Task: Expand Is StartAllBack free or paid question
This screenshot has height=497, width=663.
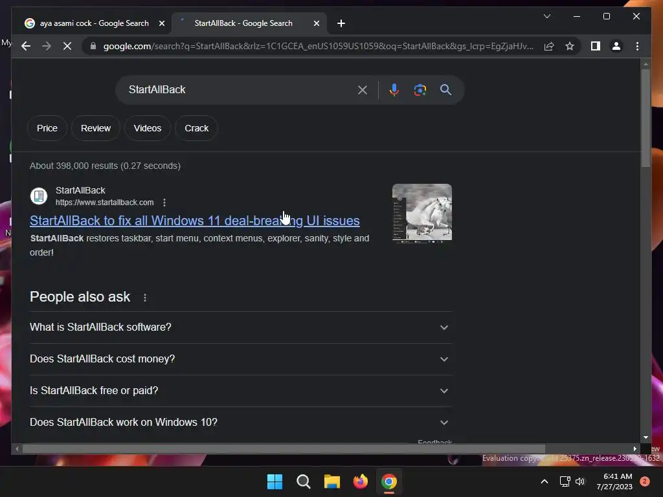Action: coord(241,390)
